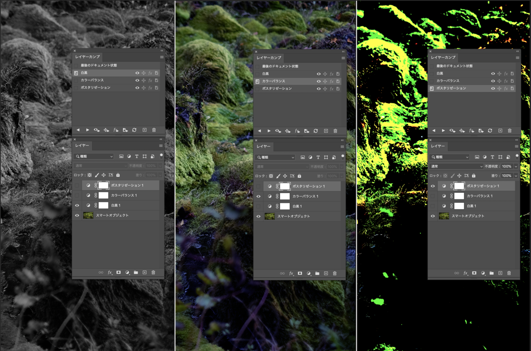This screenshot has height=351, width=531.
Task: Select カラーバランス 1 layer name in left Layers panel
Action: (124, 195)
